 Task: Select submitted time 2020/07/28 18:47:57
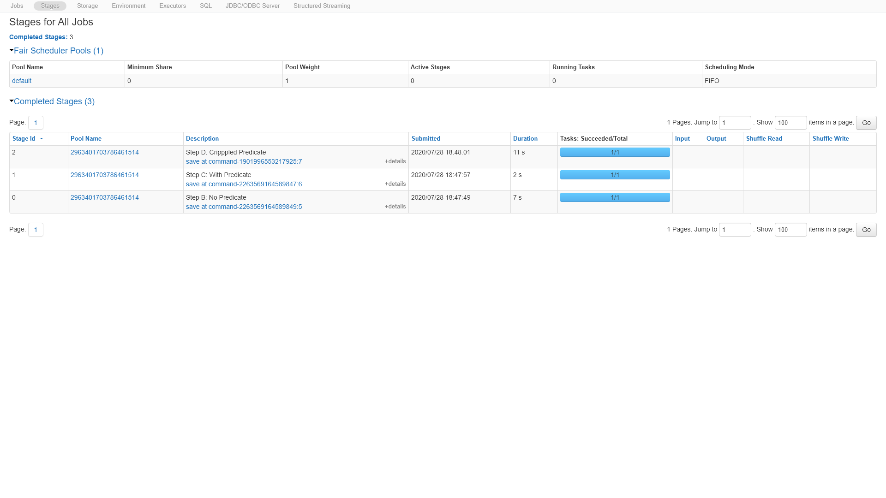[441, 175]
